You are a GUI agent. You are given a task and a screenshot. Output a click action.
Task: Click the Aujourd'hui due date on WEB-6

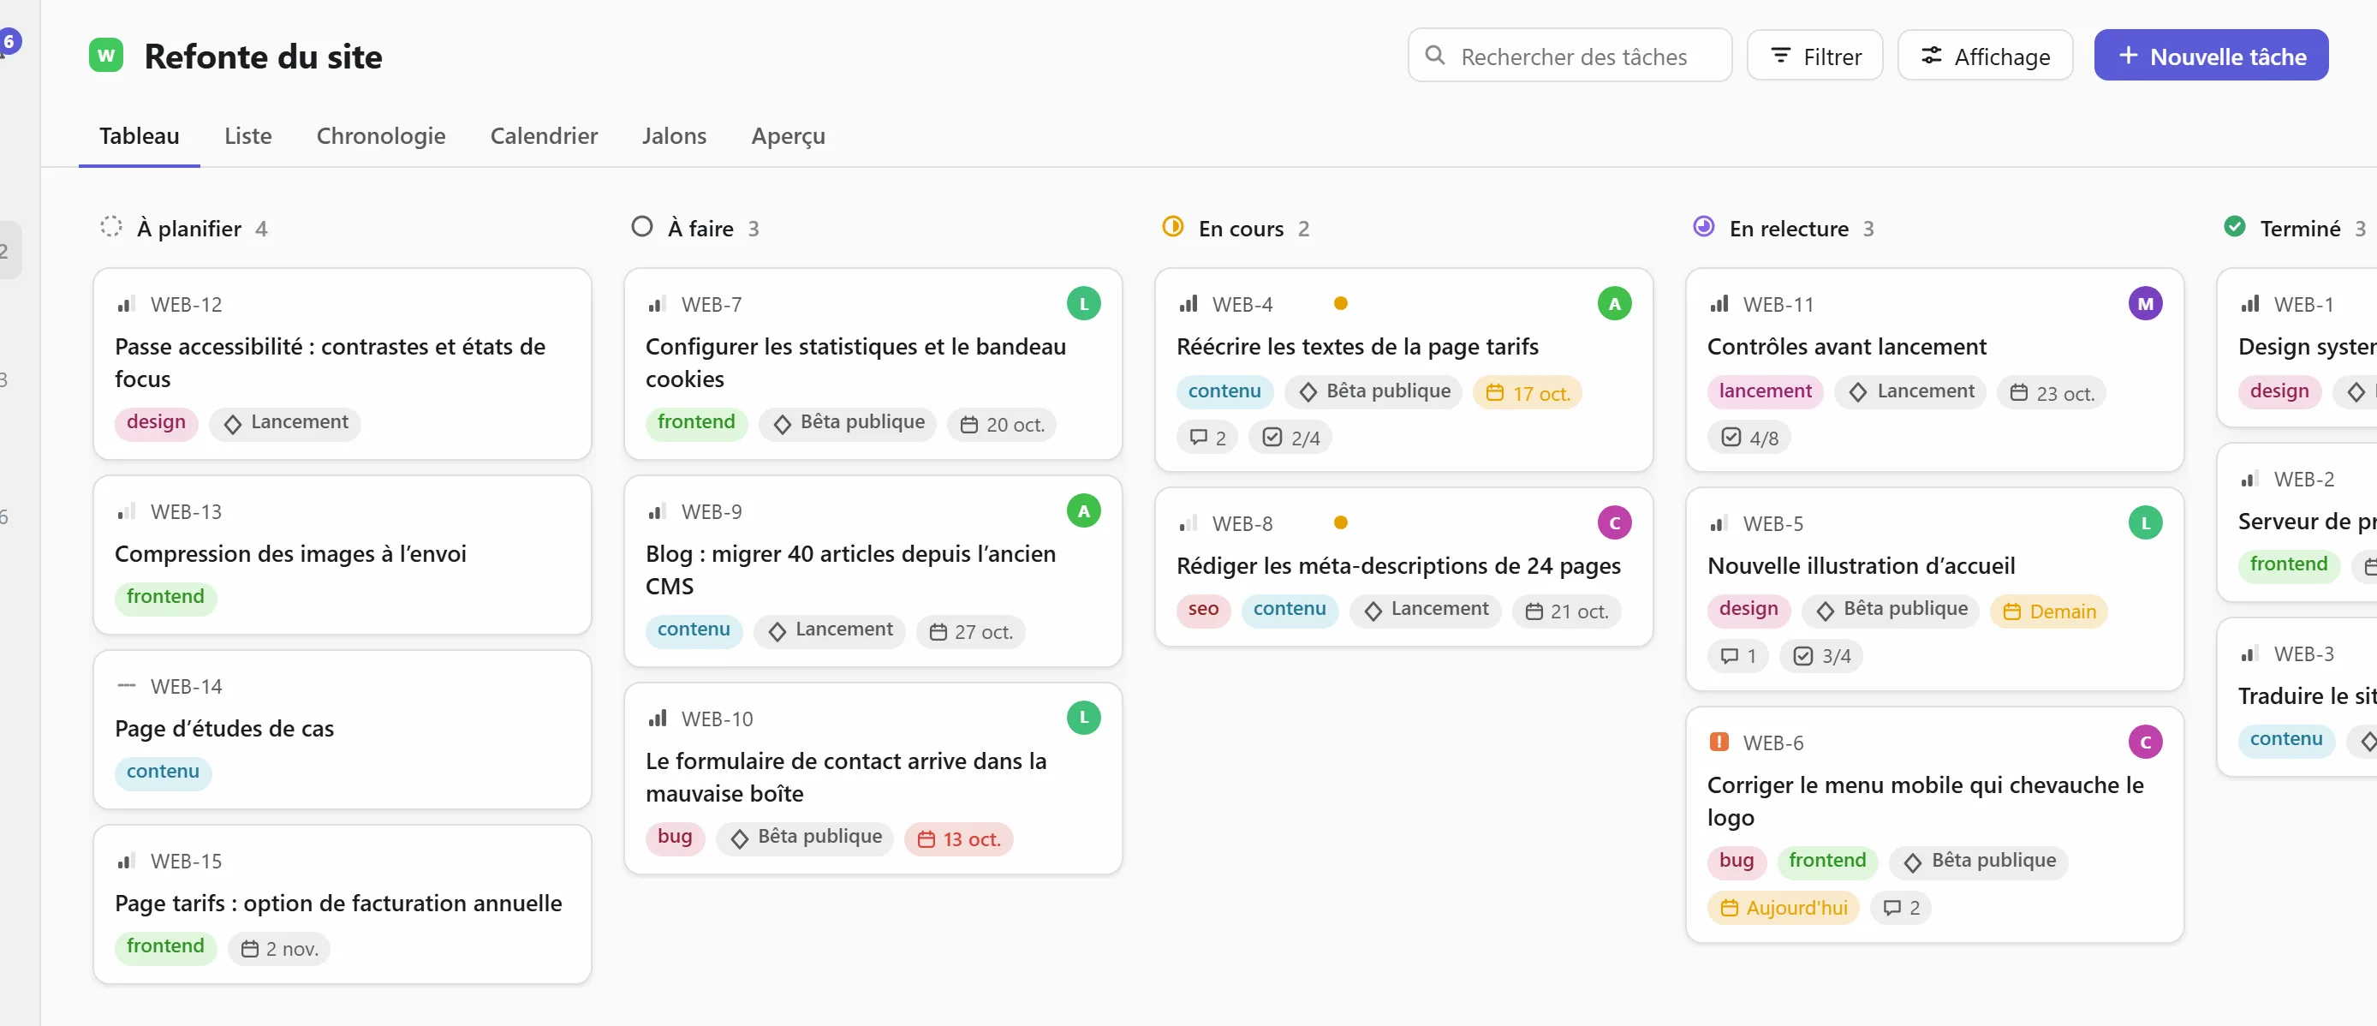1783,908
